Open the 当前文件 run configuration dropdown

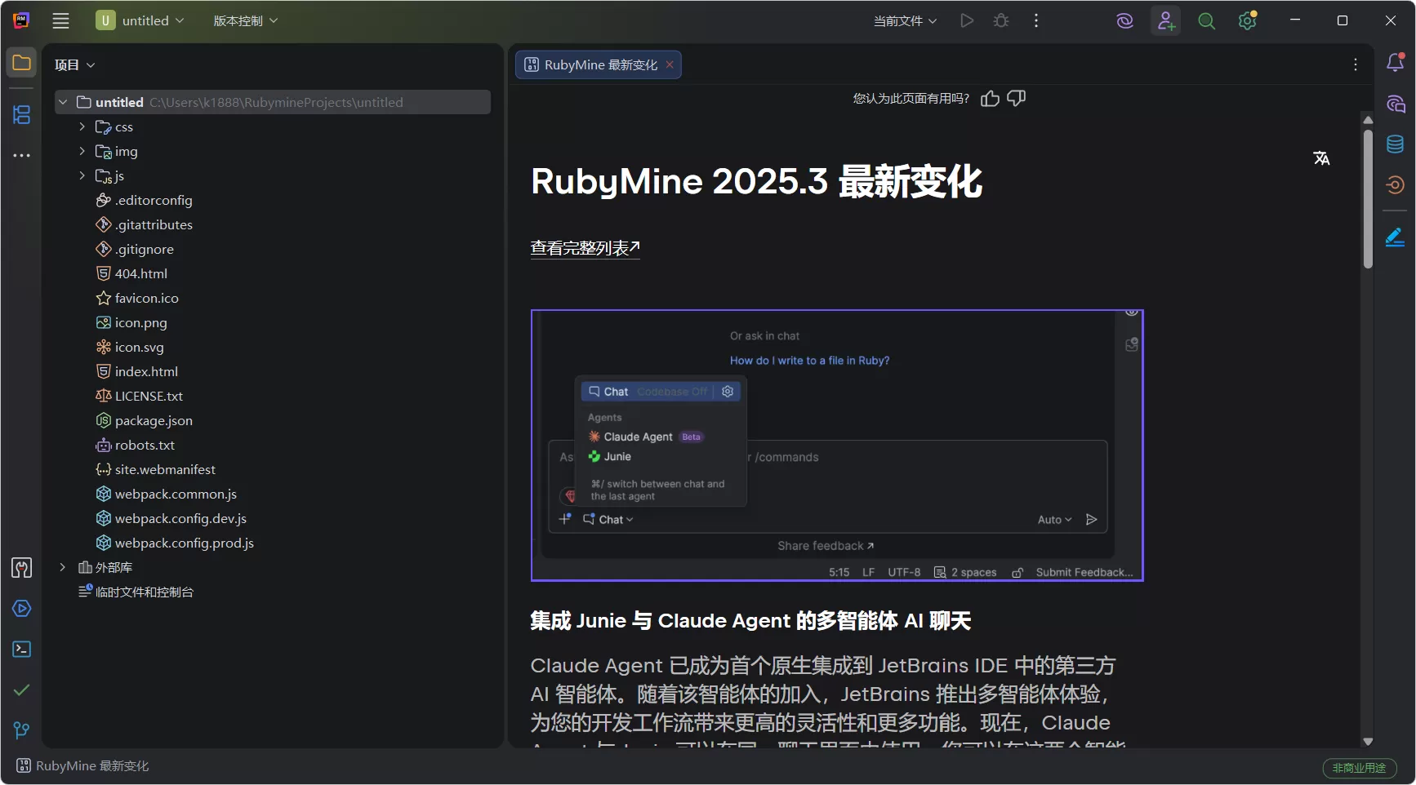[904, 20]
